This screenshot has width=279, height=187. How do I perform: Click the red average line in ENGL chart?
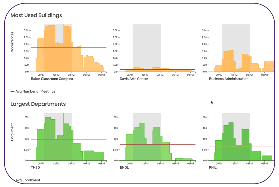tap(181, 144)
